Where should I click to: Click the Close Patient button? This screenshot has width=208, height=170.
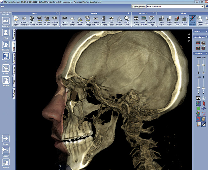pyautogui.click(x=138, y=6)
